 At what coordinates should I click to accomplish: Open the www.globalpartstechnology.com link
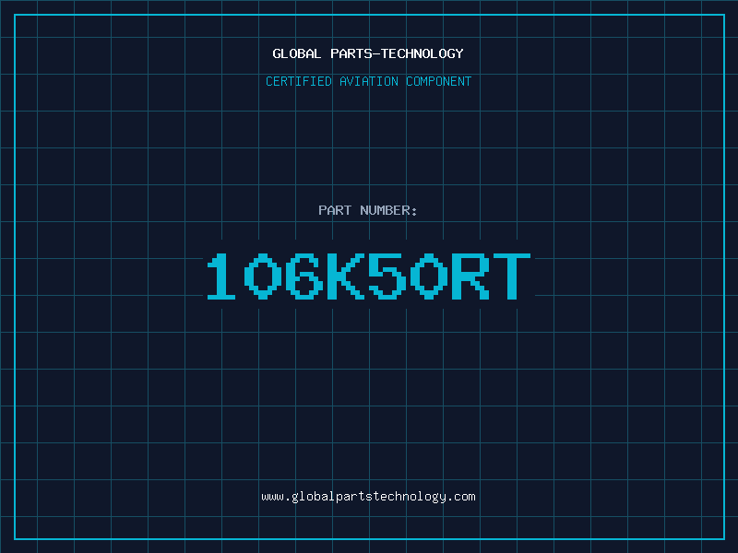tap(368, 497)
